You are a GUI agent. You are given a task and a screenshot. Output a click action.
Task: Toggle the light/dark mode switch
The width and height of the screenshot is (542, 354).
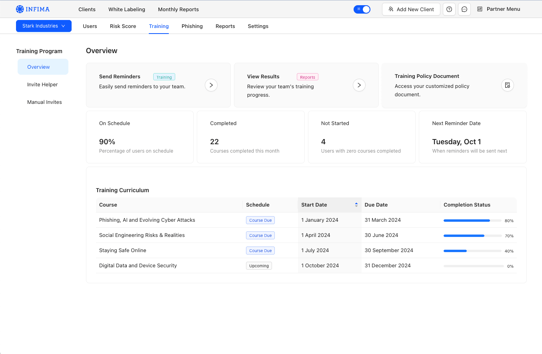[x=362, y=9]
